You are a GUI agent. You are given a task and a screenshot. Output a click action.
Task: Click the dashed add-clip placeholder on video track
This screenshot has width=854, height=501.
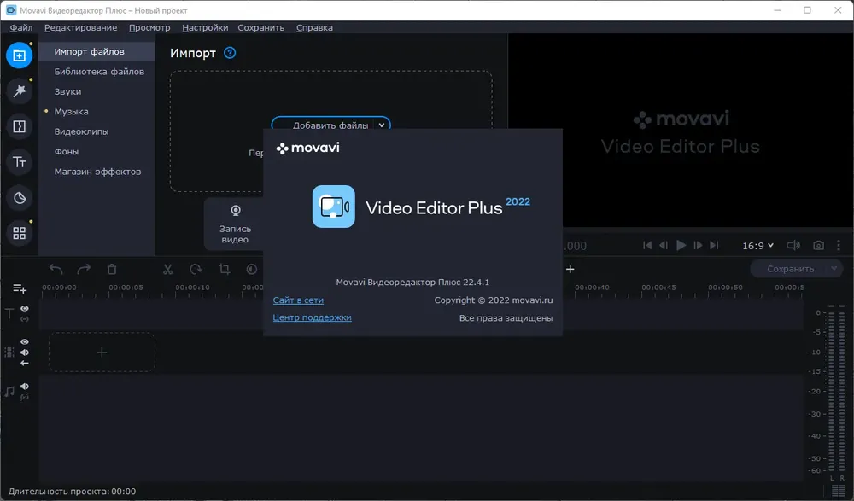coord(102,352)
